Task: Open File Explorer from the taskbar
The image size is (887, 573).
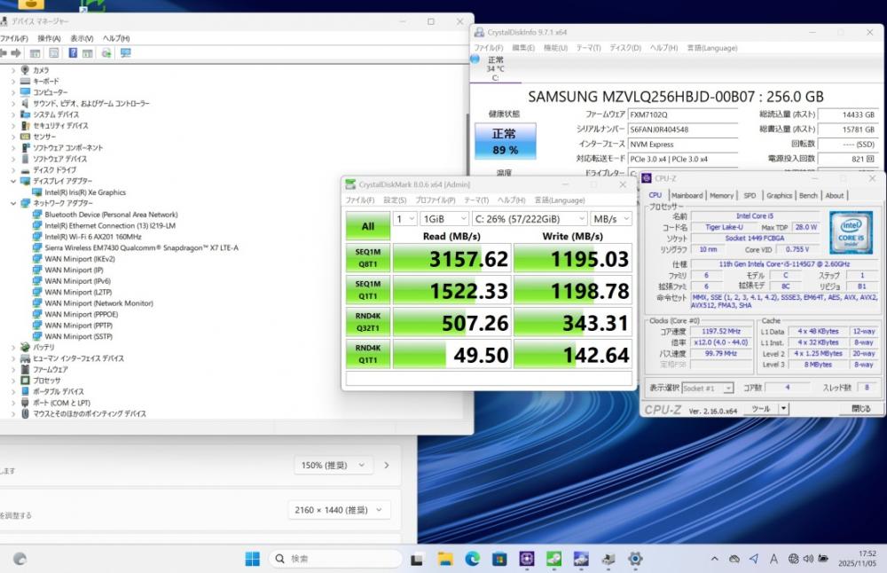Action: [x=445, y=559]
